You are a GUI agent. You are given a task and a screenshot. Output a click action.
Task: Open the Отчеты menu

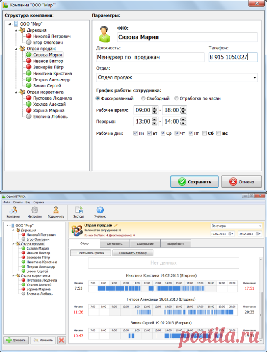pos(18,202)
